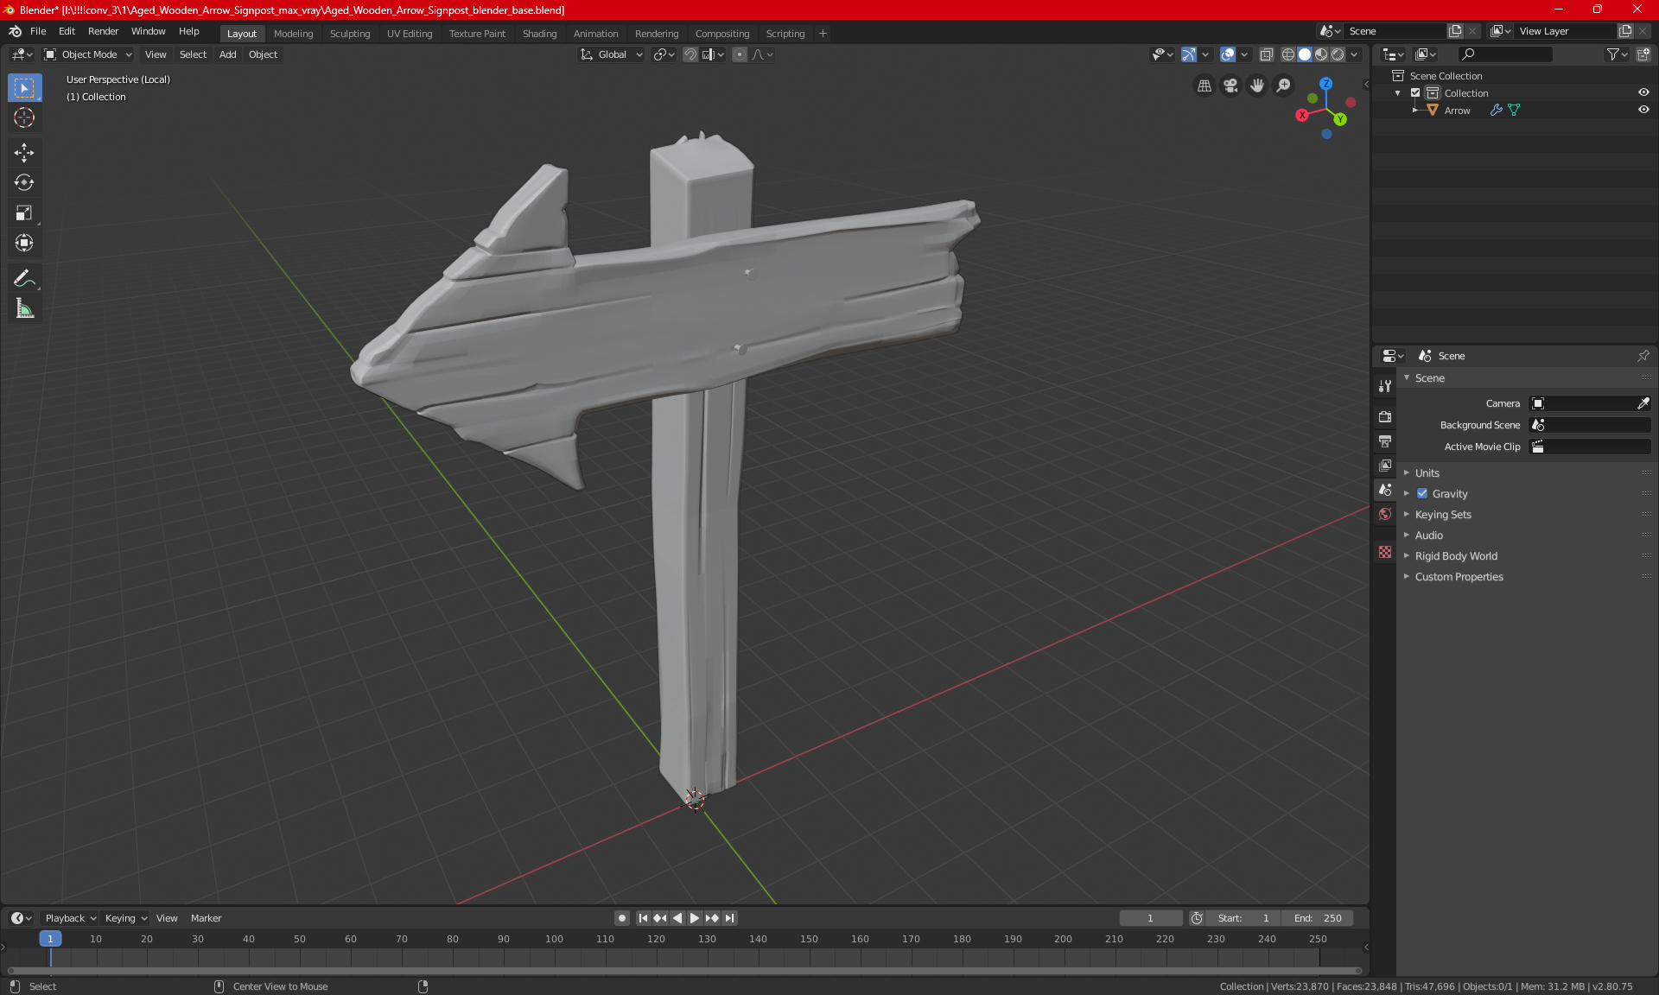Open the File menu
The width and height of the screenshot is (1659, 995).
[38, 31]
